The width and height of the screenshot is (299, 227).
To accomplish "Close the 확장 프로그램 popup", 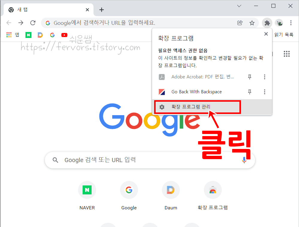I will (266, 34).
